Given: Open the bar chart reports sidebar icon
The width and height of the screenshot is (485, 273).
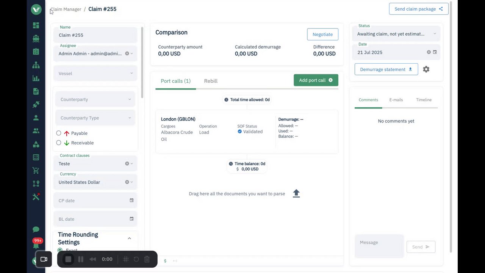Looking at the screenshot, I should coord(36,78).
